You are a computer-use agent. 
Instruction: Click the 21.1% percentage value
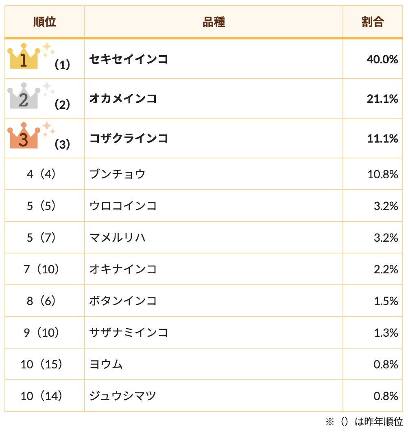coord(382,99)
